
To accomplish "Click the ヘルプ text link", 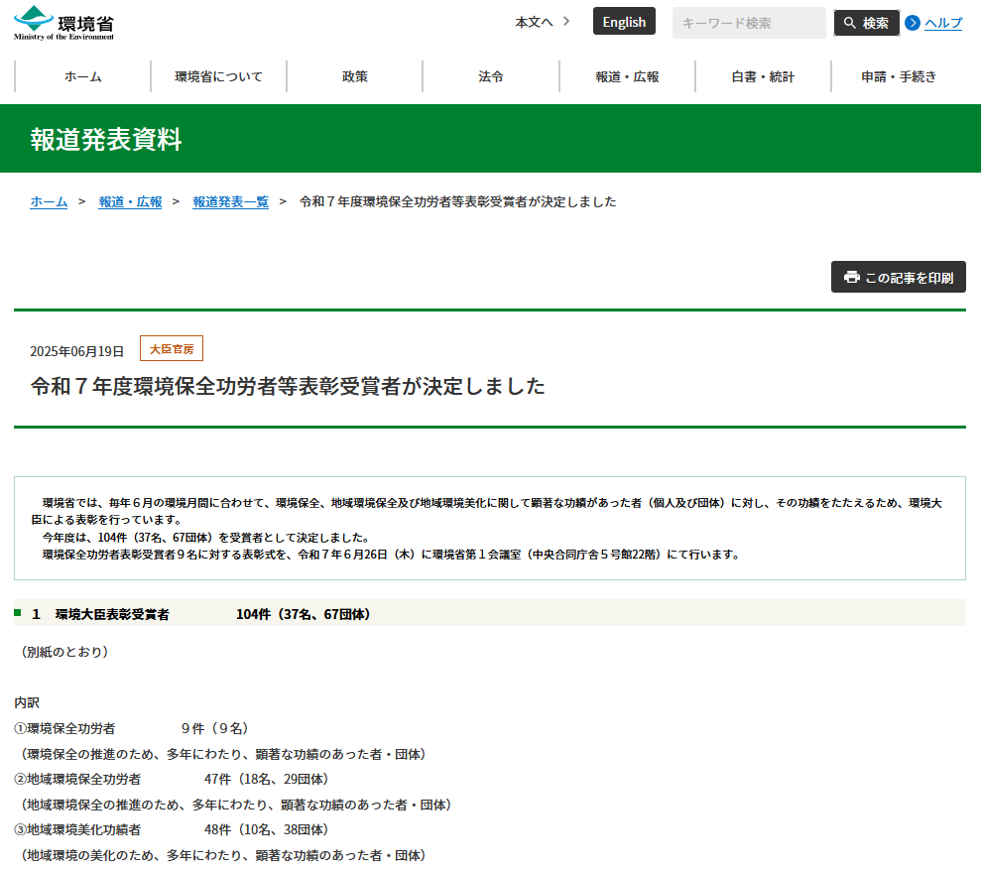I will click(x=943, y=23).
